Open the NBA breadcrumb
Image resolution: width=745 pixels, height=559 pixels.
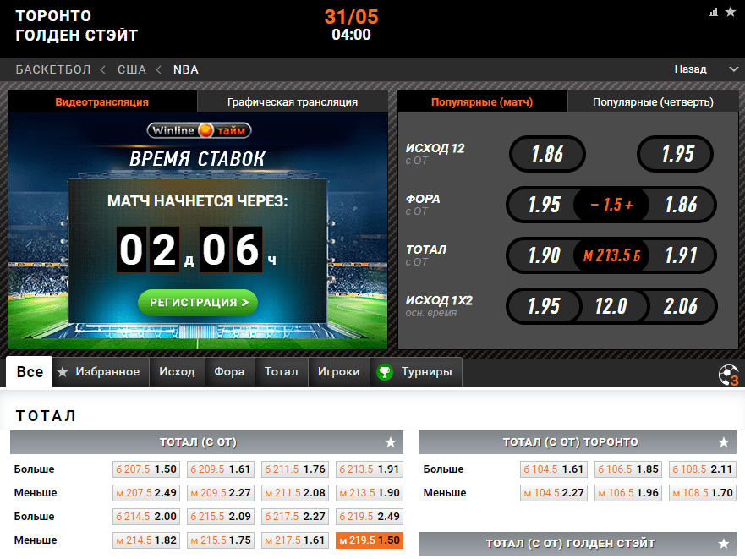pyautogui.click(x=186, y=70)
